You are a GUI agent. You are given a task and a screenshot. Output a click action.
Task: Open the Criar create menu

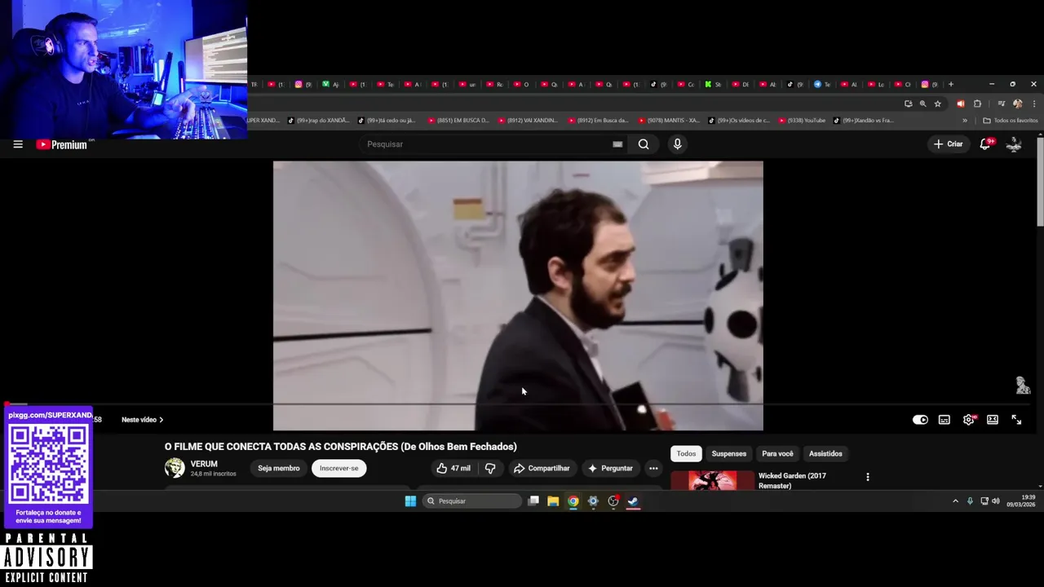click(949, 144)
